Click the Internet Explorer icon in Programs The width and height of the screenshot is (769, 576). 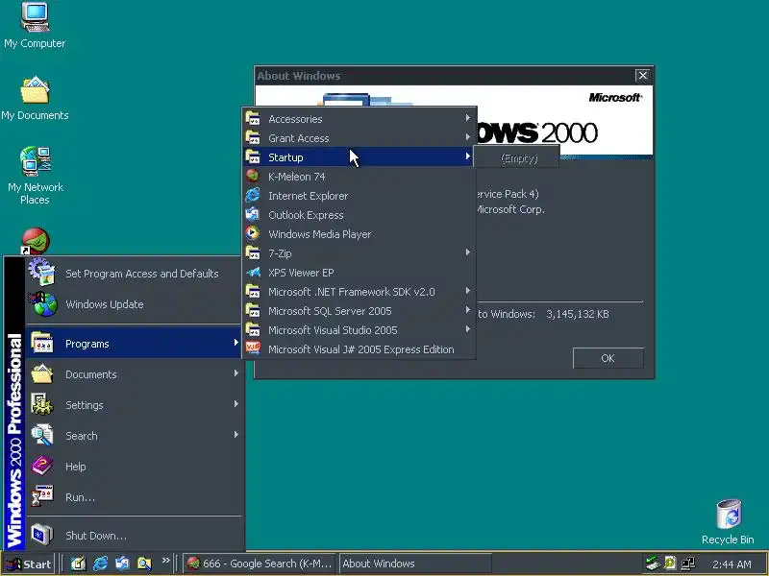pos(253,195)
